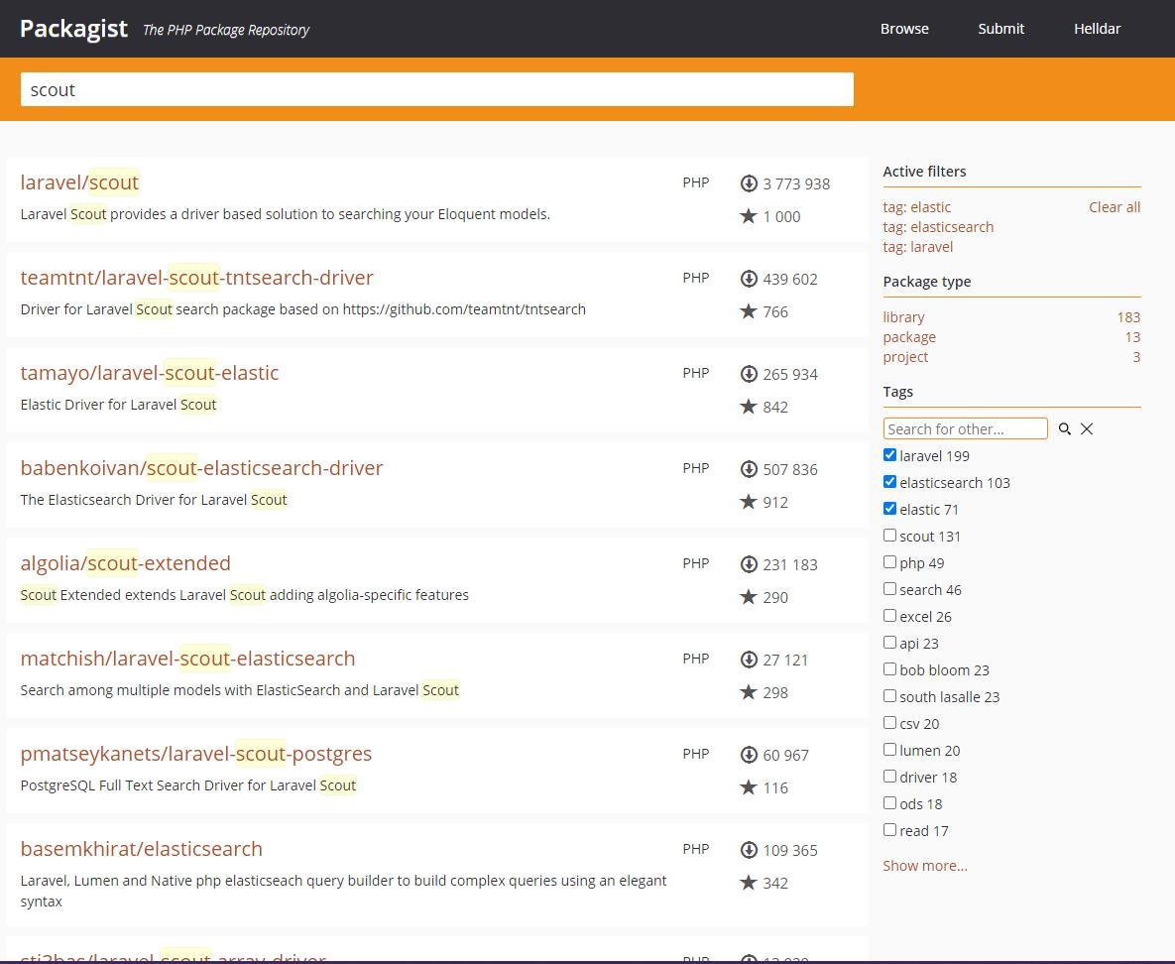Click the star icon beside 290

pos(749,597)
